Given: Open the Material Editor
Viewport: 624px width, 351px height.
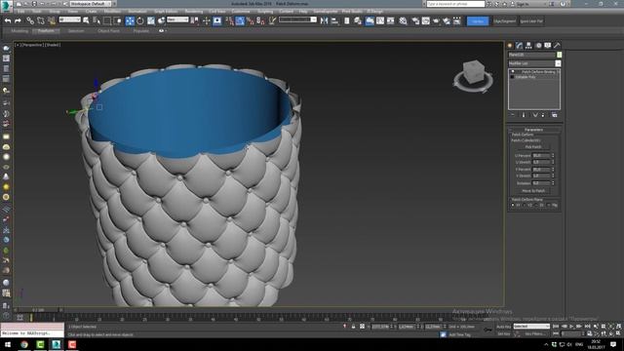Looking at the screenshot, I should [403, 20].
